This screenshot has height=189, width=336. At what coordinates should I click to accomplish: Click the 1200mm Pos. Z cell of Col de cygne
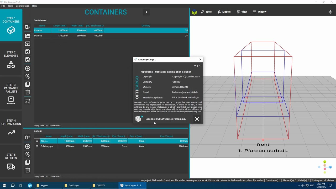pyautogui.click(x=166, y=146)
